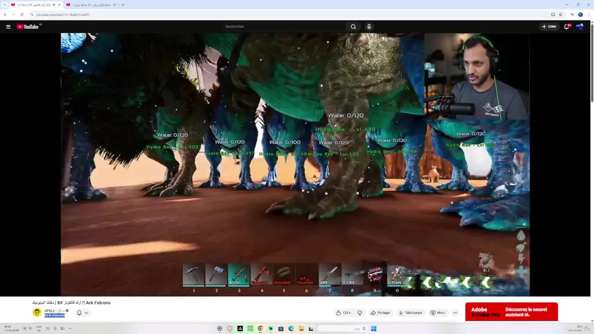Image resolution: width=594 pixels, height=334 pixels.
Task: Open Settings gear in taskbar
Action: (220, 328)
